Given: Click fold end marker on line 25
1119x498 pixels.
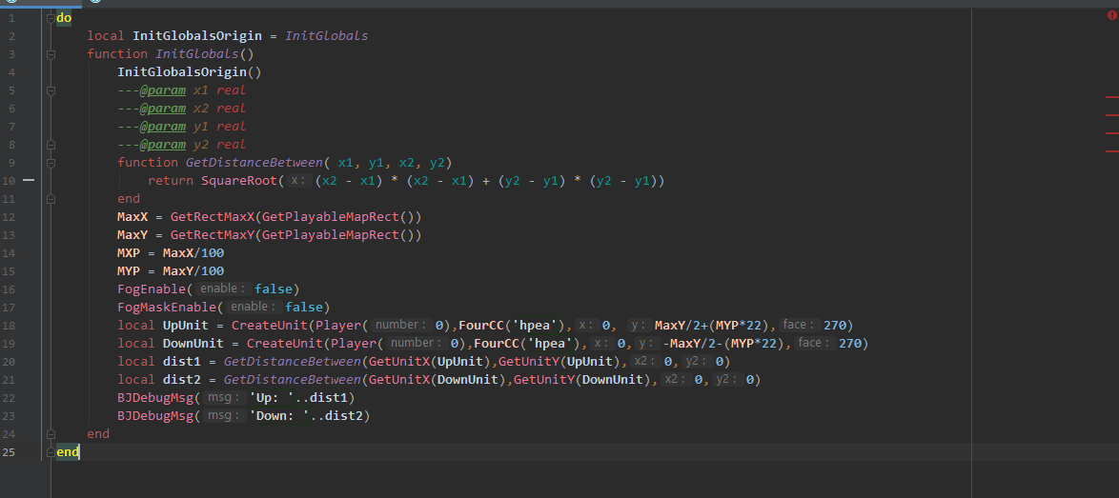Looking at the screenshot, I should pos(51,451).
